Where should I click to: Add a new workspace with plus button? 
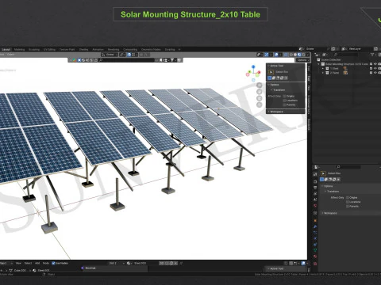tap(179, 49)
